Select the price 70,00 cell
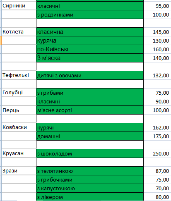The height and width of the screenshot is (201, 171). (x=157, y=188)
